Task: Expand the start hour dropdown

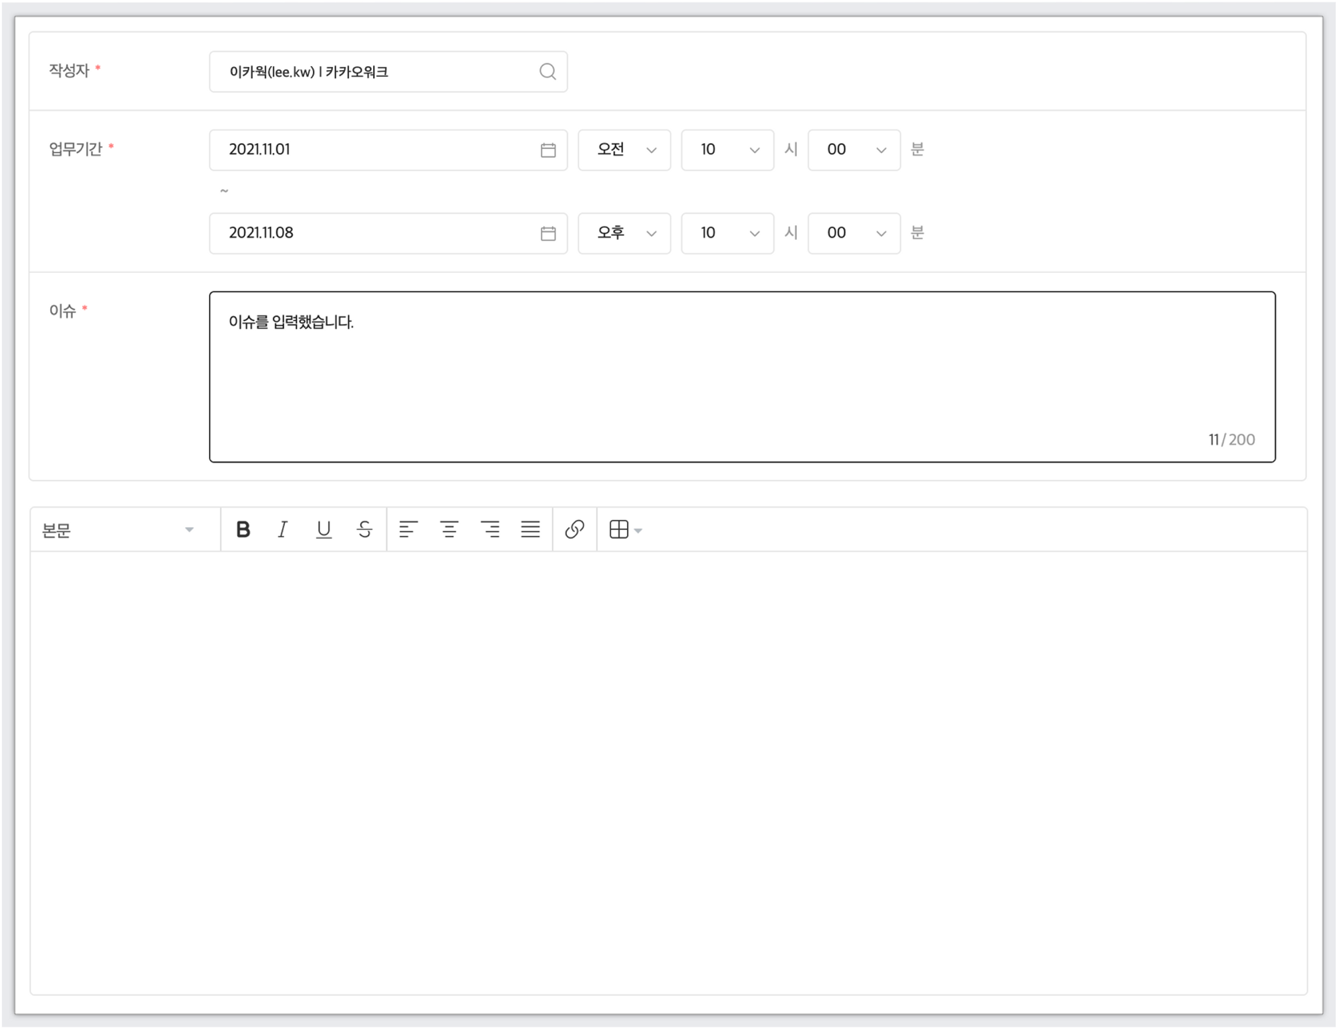Action: 727,150
